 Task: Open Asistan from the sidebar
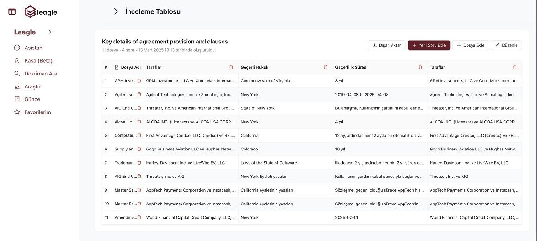click(34, 48)
